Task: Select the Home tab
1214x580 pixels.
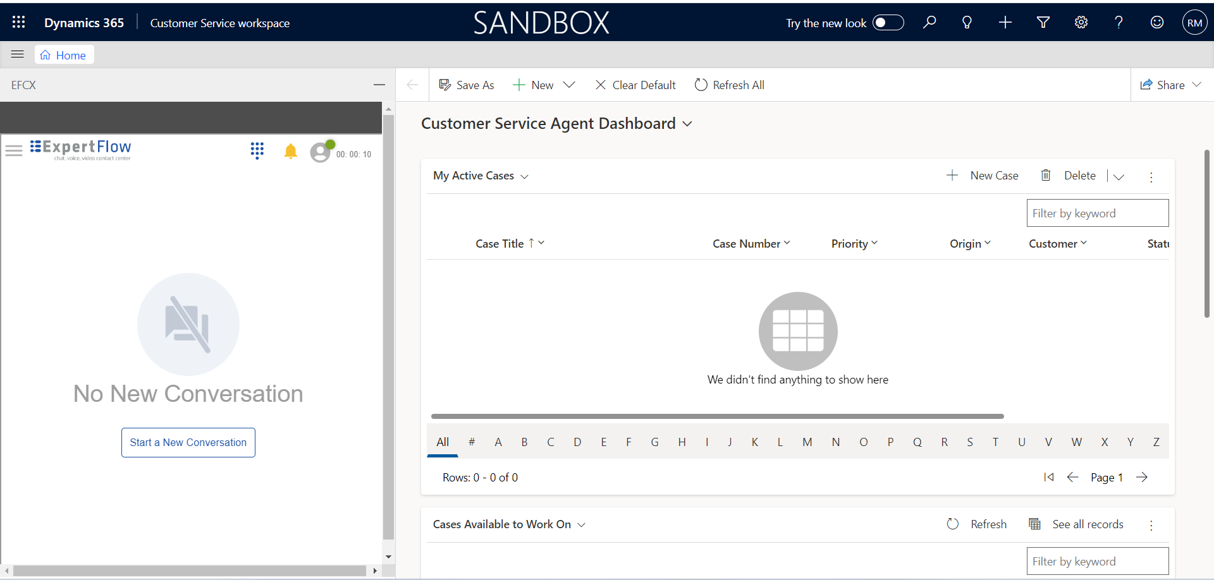Action: pyautogui.click(x=64, y=55)
